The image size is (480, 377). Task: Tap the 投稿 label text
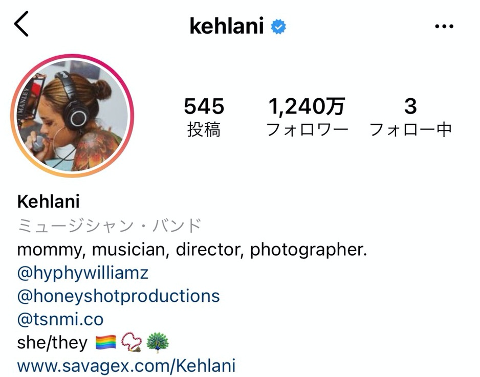pyautogui.click(x=204, y=129)
